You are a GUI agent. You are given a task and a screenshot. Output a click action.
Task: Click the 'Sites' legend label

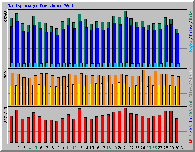click(190, 92)
